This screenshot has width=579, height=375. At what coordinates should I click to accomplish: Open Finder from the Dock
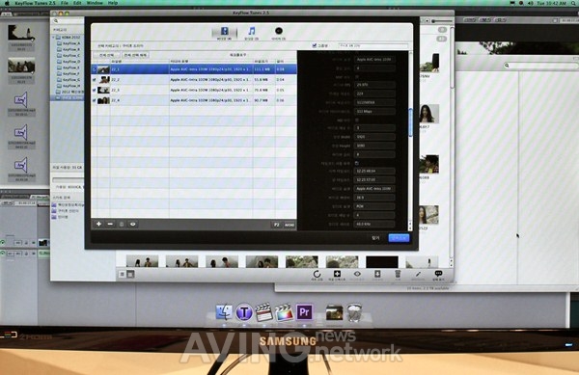(x=224, y=312)
